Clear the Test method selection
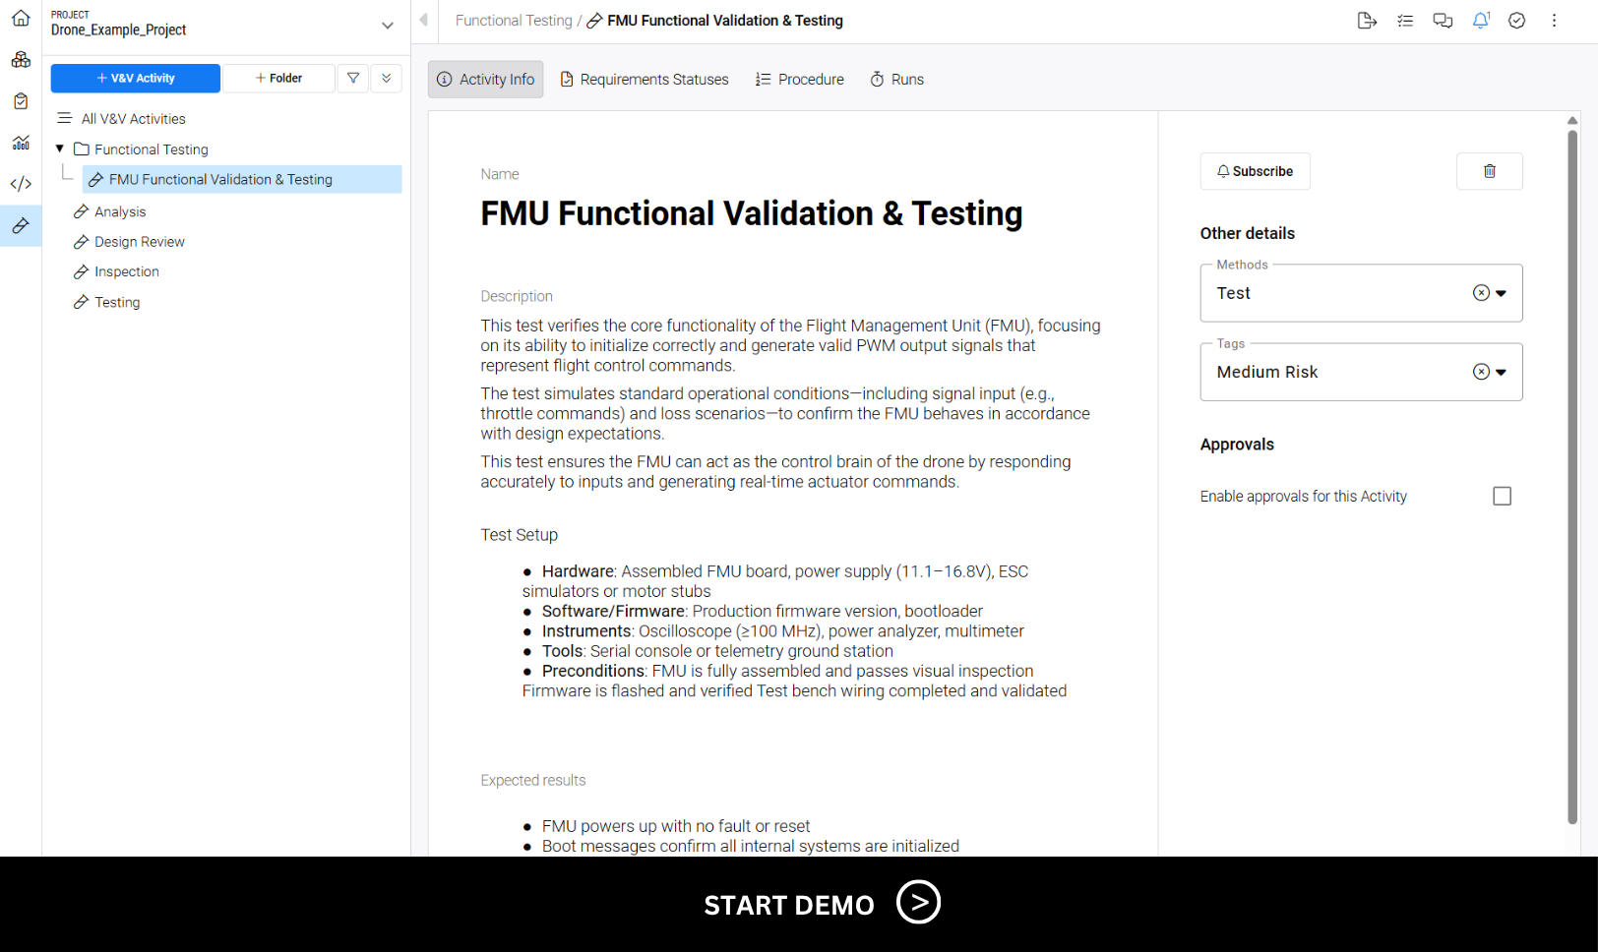The width and height of the screenshot is (1598, 952). tap(1480, 293)
